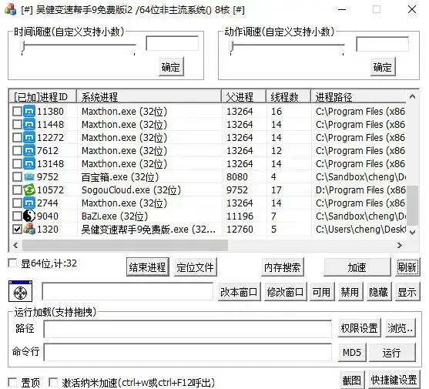429x389 pixels.
Task: Click the 吴健变速帮手 icon for process 1320
Action: [x=29, y=230]
